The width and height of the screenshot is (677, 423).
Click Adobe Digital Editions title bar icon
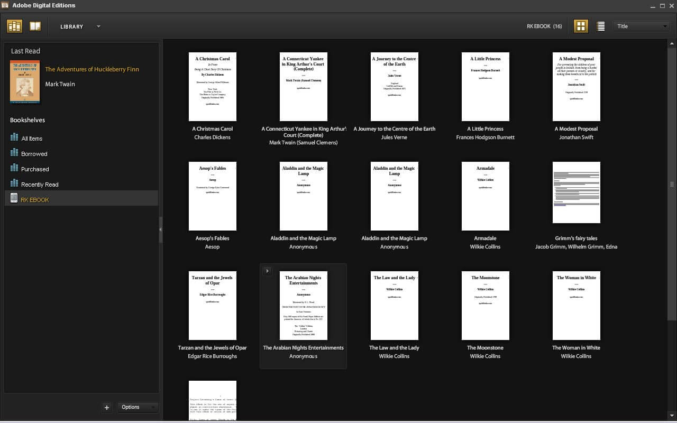tap(5, 5)
